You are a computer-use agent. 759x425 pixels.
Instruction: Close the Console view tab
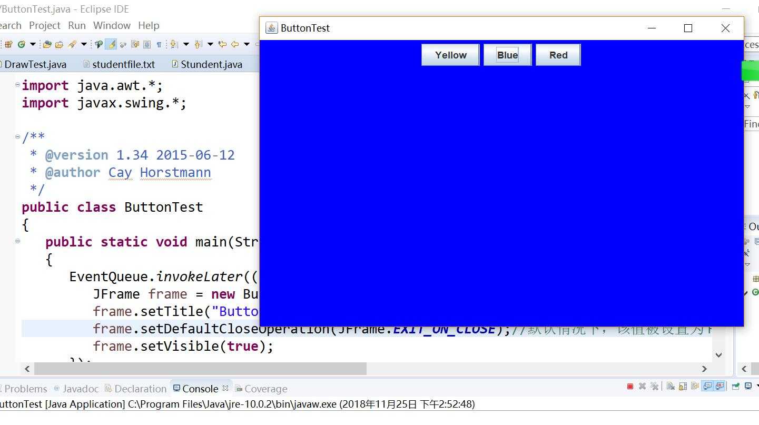225,388
